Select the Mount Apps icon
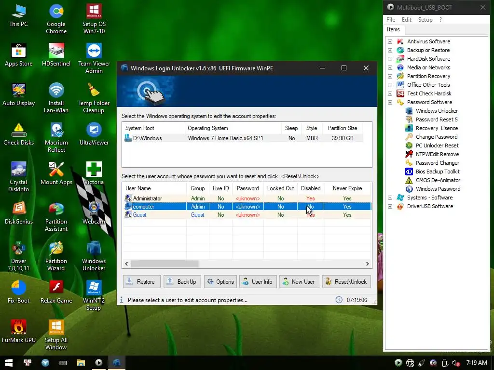This screenshot has width=494, height=370. point(56,173)
